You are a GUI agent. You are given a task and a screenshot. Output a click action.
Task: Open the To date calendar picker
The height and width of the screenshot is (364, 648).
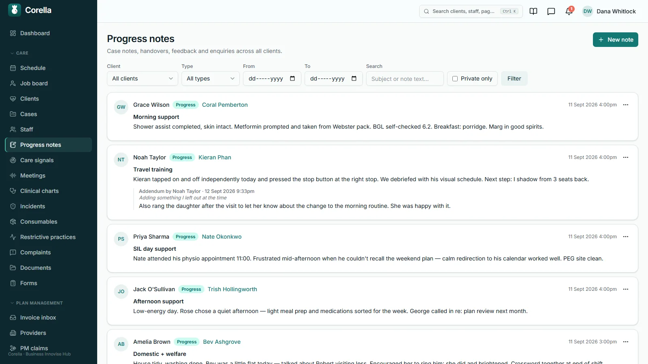click(x=354, y=78)
